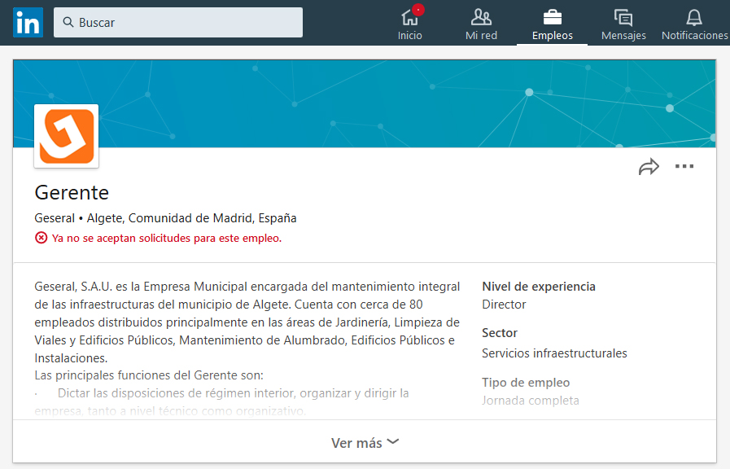The width and height of the screenshot is (730, 469).
Task: Click the 'Director' experience value
Action: click(504, 305)
